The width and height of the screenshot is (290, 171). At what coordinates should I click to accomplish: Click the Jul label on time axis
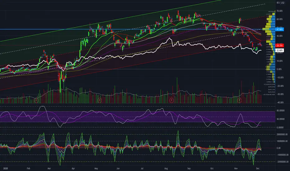click(x=142, y=169)
